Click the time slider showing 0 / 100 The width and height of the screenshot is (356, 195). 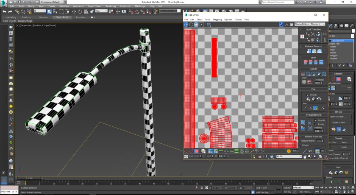point(30,178)
